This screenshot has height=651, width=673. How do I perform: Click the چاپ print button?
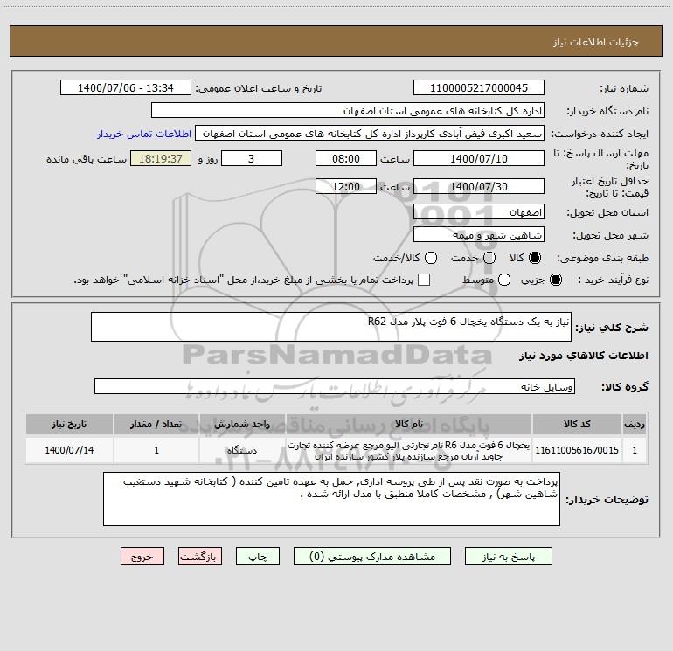click(258, 557)
